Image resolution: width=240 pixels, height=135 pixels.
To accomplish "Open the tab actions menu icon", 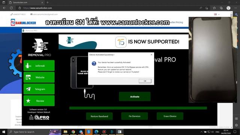I will coord(4,3).
